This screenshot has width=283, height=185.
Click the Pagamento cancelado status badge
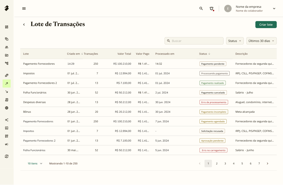213,93
